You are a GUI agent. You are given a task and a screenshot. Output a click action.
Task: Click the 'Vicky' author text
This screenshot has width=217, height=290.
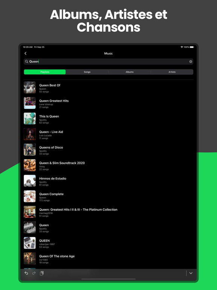(42, 167)
